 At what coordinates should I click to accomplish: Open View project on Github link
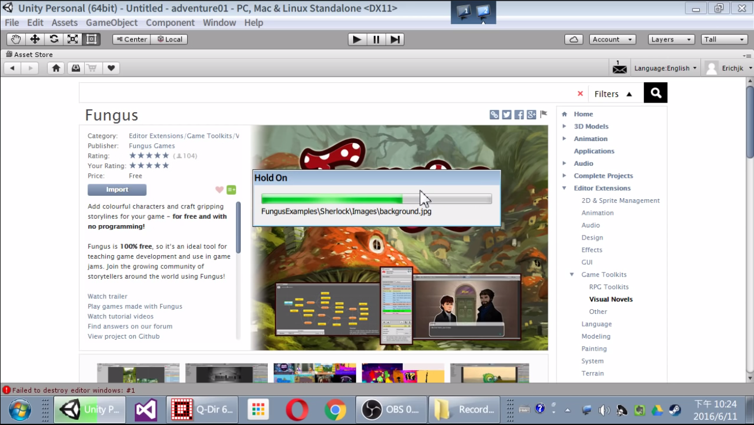coord(123,336)
